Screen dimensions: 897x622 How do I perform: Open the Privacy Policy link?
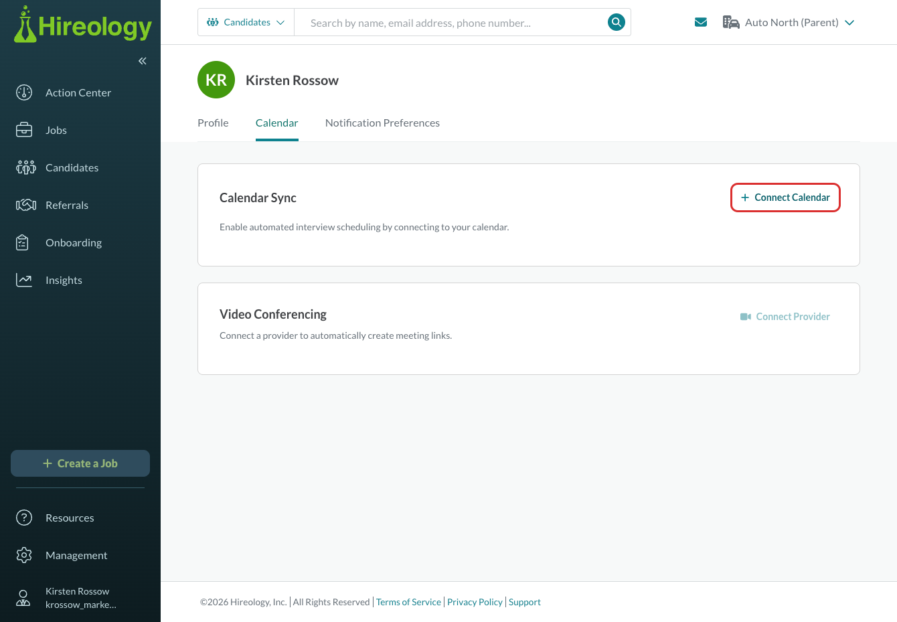pos(475,602)
